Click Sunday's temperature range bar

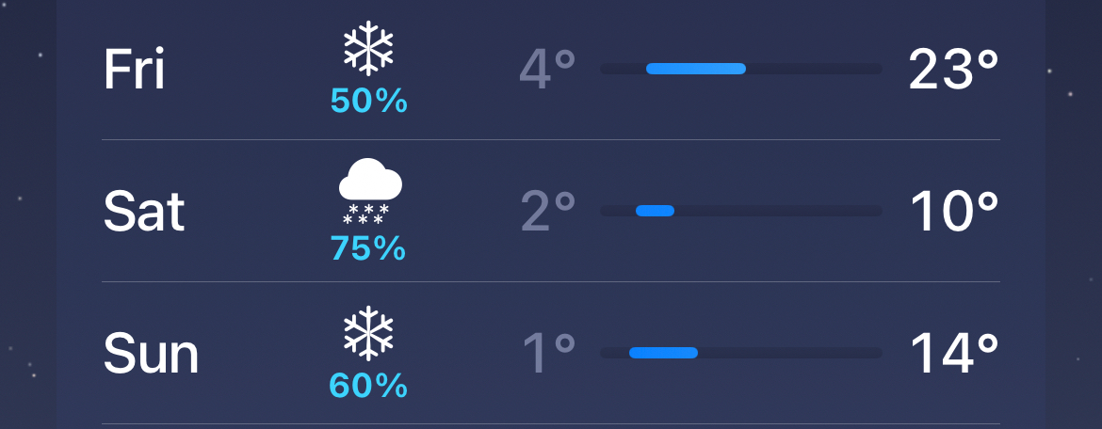741,353
